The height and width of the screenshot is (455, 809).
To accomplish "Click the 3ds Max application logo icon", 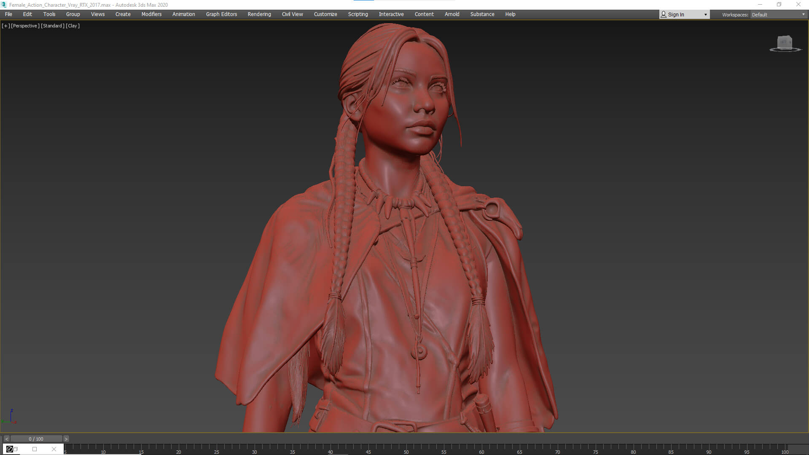I will 4,5.
